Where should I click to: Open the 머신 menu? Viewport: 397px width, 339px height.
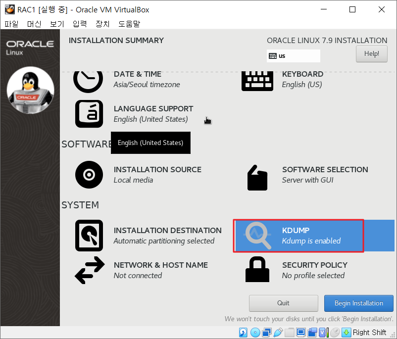tap(34, 24)
